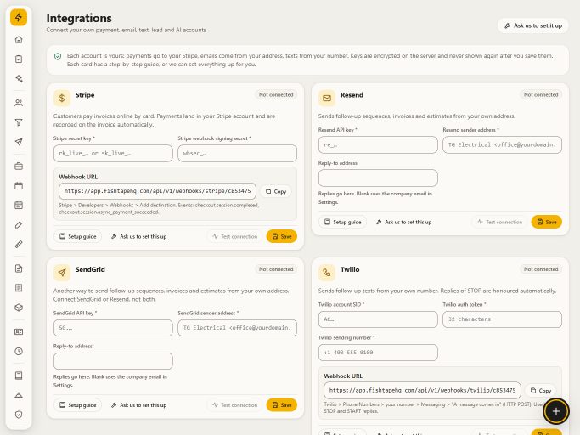Image resolution: width=580 pixels, height=435 pixels.
Task: Open the SendGrid Setup guide
Action: point(77,405)
